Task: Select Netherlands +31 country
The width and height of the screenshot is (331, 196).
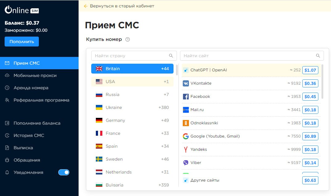Action: coord(132,172)
